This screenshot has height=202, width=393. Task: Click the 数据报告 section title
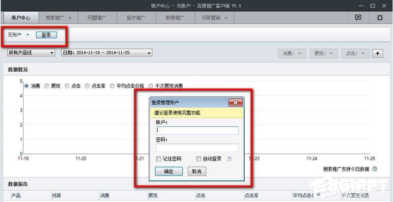pyautogui.click(x=18, y=184)
